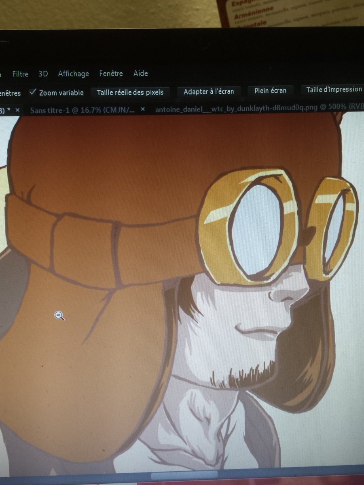Click Taille d'impression button

[333, 90]
